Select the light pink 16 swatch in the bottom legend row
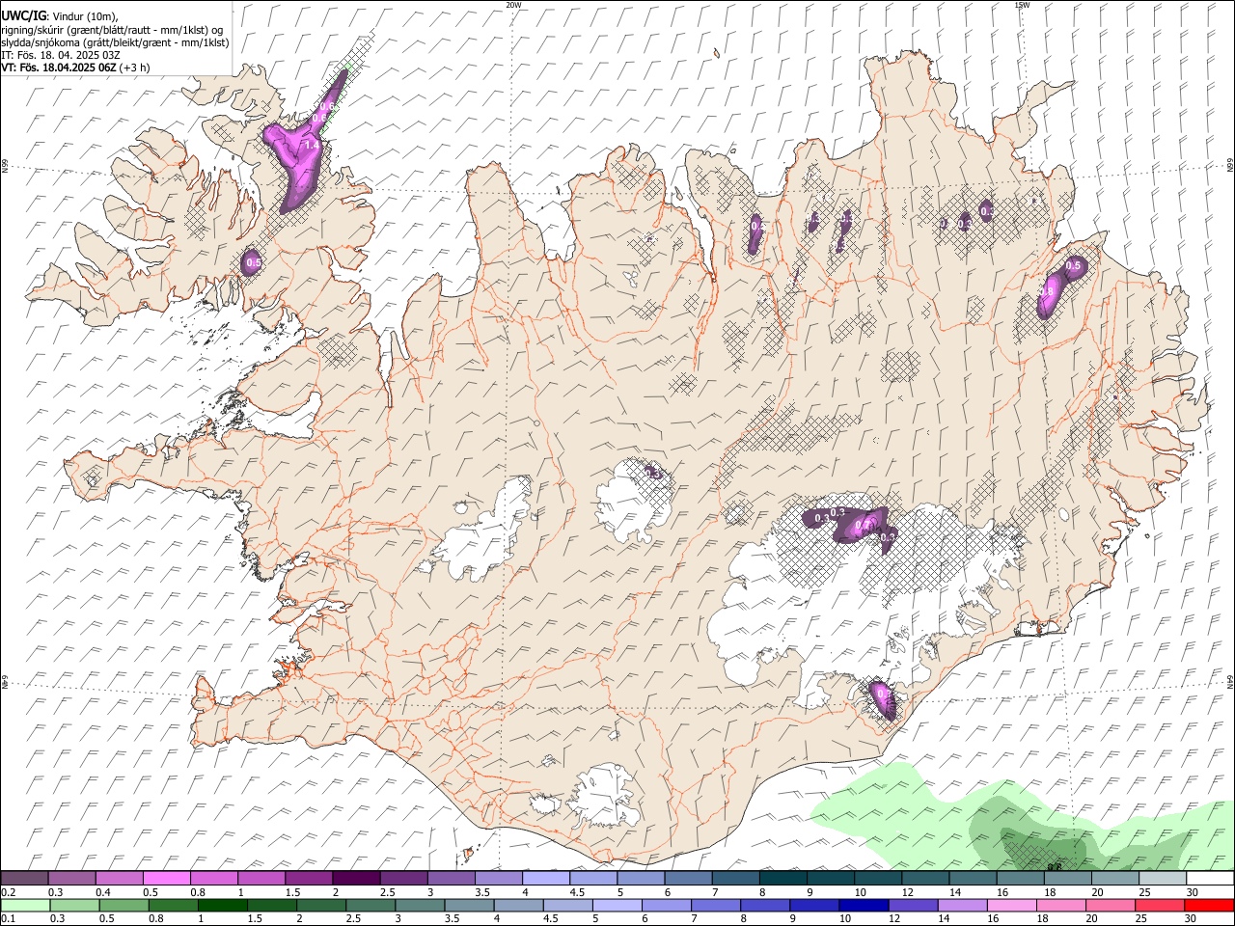Screen dimensions: 1235x926 (x=1010, y=905)
